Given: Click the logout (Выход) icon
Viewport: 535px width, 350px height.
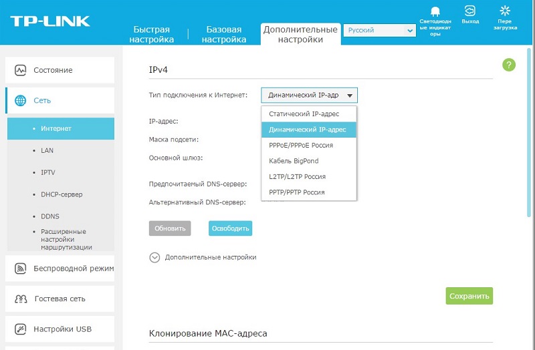Looking at the screenshot, I should pyautogui.click(x=470, y=11).
